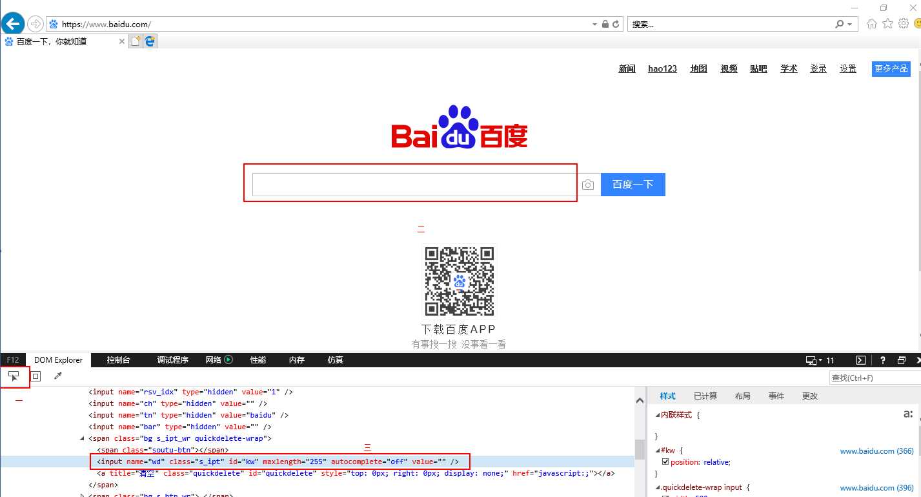Click the browser Forward arrow button
921x497 pixels.
click(x=35, y=24)
